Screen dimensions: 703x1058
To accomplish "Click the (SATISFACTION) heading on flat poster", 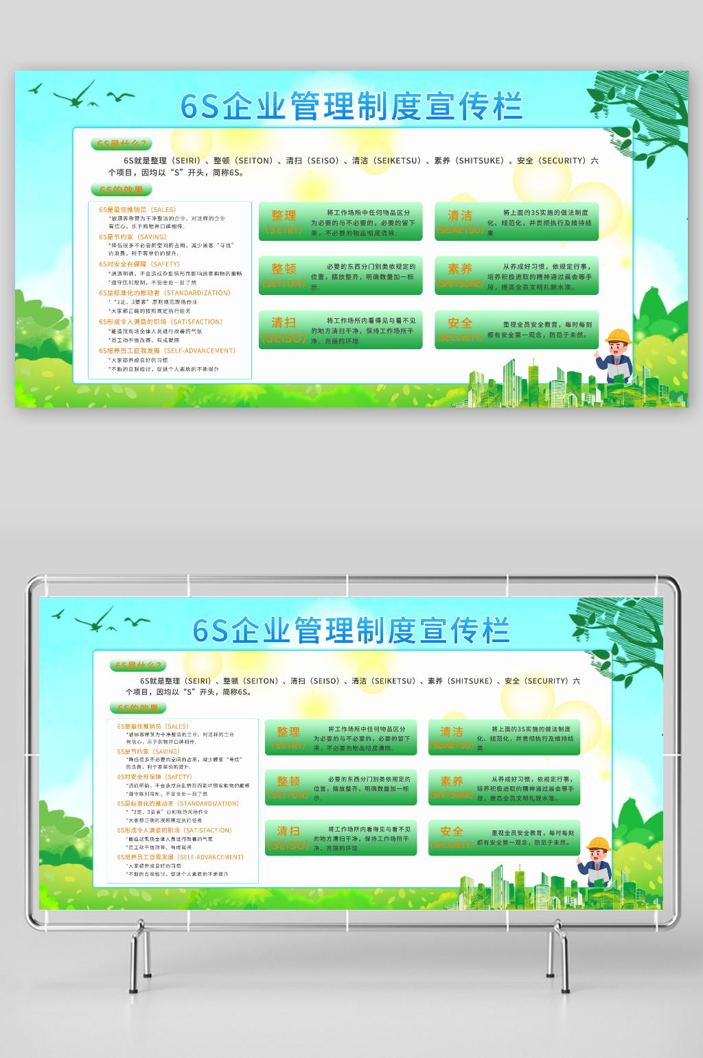I will (161, 322).
